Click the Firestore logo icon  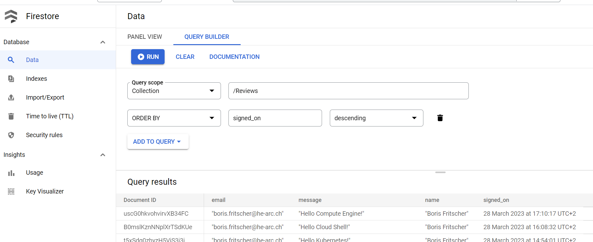(x=11, y=16)
